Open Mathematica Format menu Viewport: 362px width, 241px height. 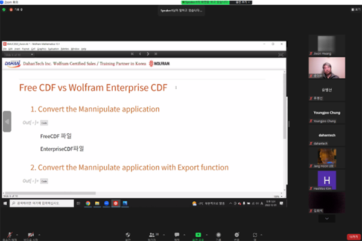[x=25, y=49]
